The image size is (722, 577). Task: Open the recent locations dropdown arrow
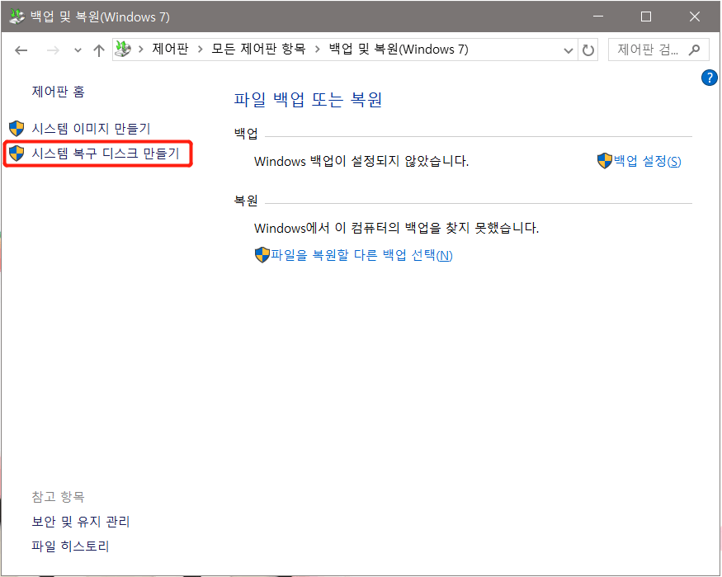pyautogui.click(x=78, y=50)
